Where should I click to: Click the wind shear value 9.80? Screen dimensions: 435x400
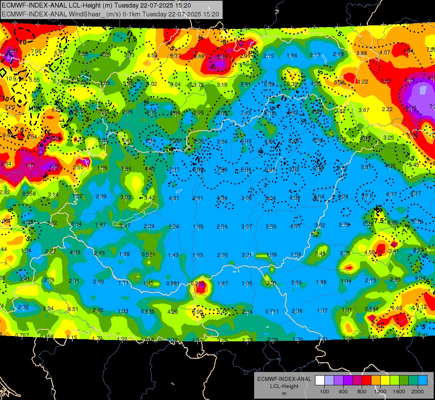click(13, 50)
